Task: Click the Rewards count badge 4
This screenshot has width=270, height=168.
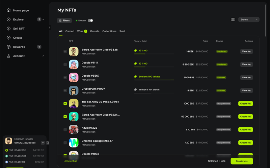Action: pos(39,47)
